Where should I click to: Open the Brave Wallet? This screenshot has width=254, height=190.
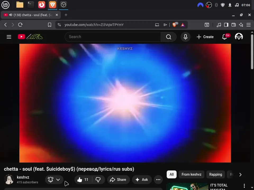pyautogui.click(x=234, y=25)
